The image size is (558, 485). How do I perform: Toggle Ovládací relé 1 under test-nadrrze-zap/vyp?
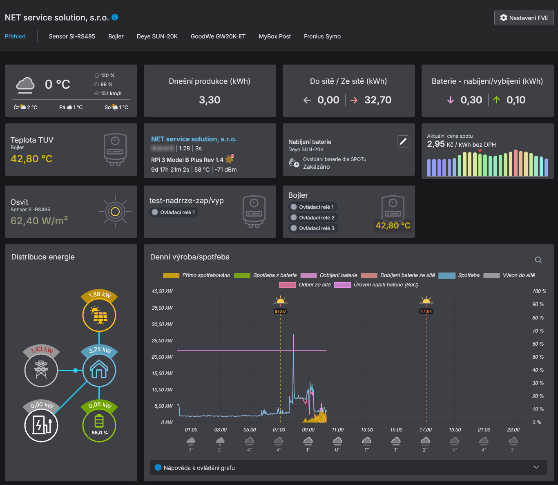(x=155, y=212)
